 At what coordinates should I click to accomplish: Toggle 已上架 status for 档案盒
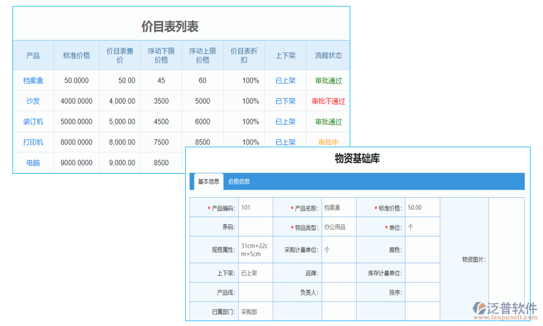click(x=285, y=80)
